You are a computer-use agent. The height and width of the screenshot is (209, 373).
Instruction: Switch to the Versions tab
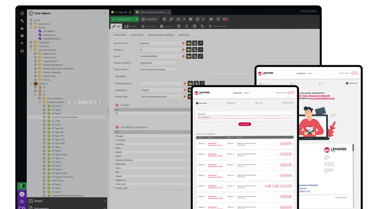[166, 26]
